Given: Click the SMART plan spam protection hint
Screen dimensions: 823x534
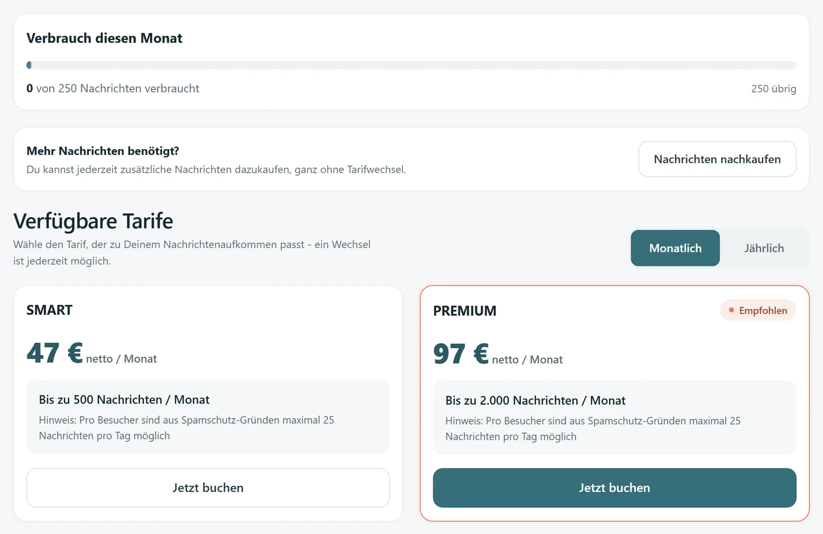Looking at the screenshot, I should (x=186, y=428).
